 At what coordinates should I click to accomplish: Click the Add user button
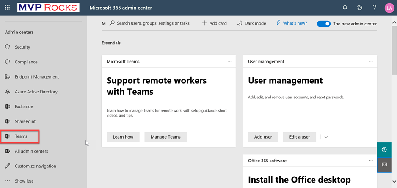(263, 137)
